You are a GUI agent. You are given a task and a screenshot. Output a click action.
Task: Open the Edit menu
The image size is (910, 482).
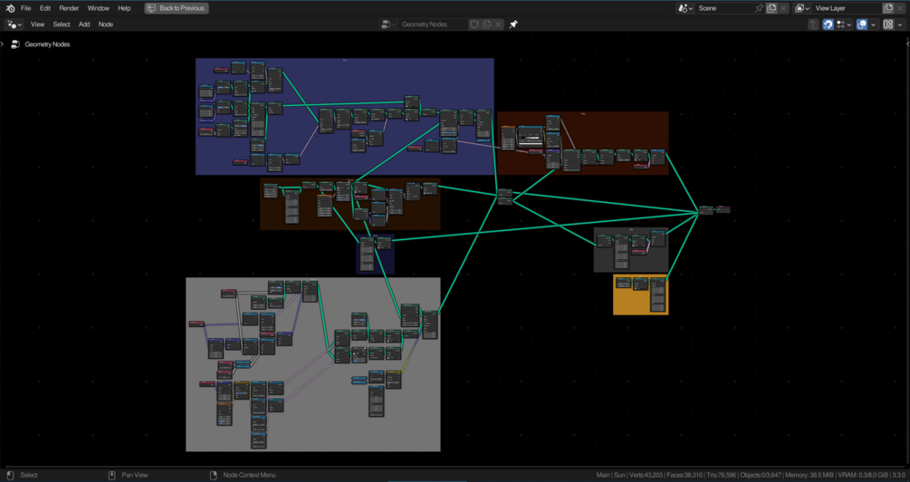[x=44, y=8]
